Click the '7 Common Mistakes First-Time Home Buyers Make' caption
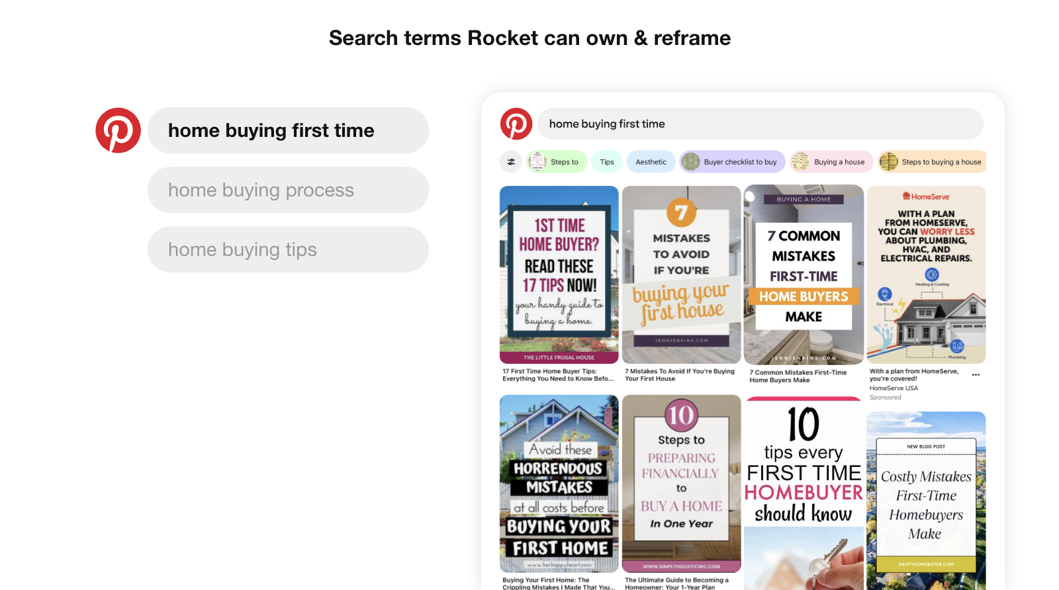Image resolution: width=1059 pixels, height=590 pixels. point(798,376)
